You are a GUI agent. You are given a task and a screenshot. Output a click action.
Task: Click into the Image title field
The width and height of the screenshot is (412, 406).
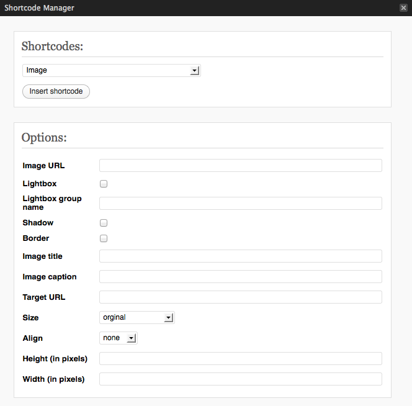point(240,256)
